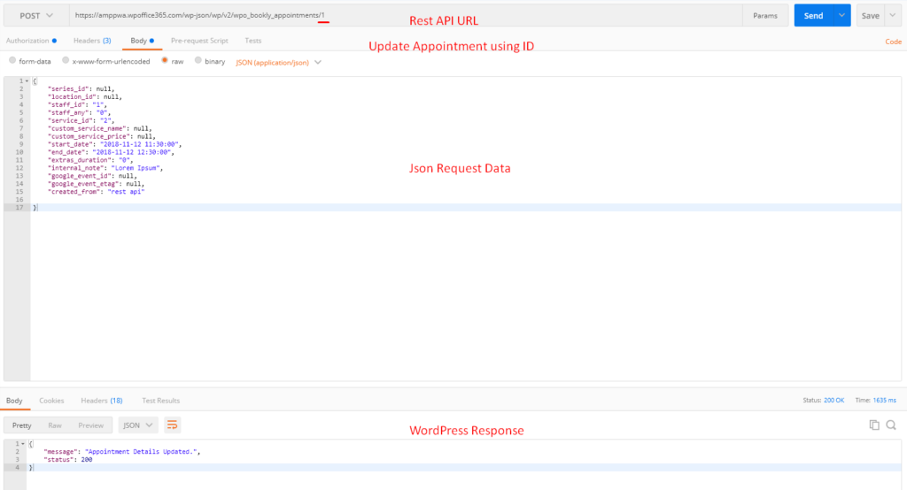Click the "end_date" line in the editor
This screenshot has width=907, height=490.
click(x=111, y=152)
